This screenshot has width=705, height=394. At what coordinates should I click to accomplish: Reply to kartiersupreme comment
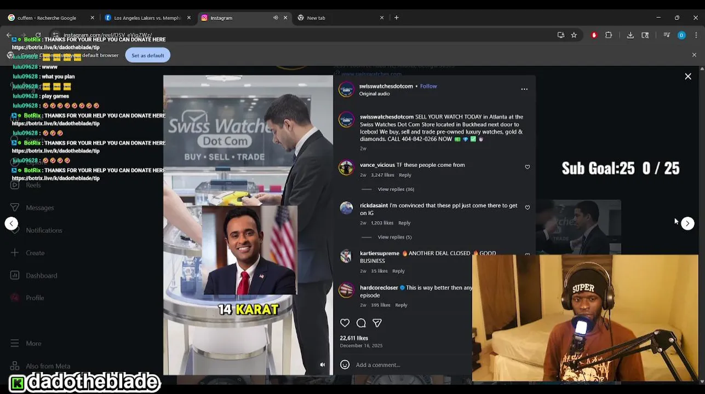click(x=398, y=271)
